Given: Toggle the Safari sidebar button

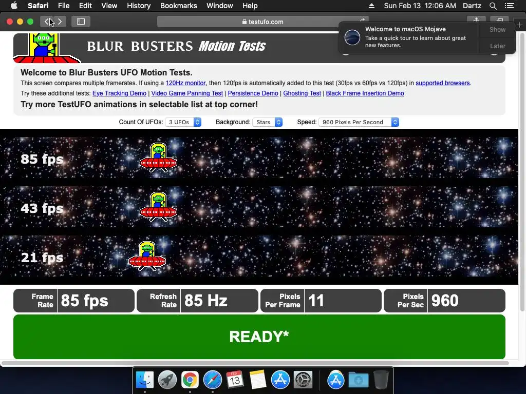Looking at the screenshot, I should pos(81,22).
